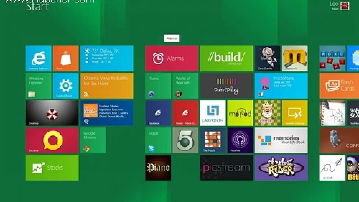Viewport: 359px width, 202px height.
Task: Launch the Piano tile
Action: click(158, 168)
